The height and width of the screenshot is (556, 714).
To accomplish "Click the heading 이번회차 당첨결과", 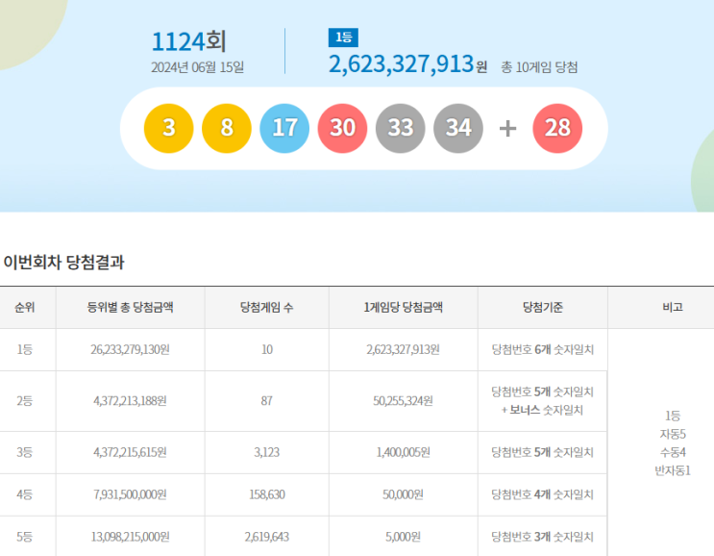I will pos(63,262).
